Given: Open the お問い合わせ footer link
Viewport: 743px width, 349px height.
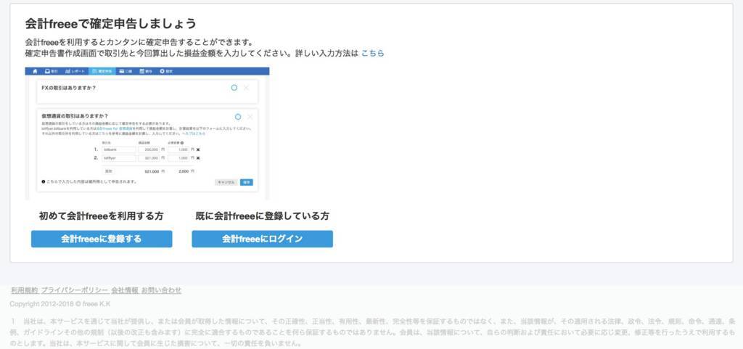Looking at the screenshot, I should point(161,290).
